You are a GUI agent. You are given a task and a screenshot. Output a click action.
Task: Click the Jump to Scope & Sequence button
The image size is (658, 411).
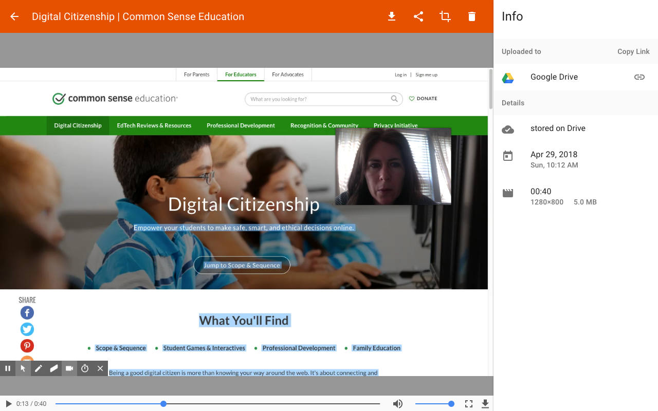242,265
